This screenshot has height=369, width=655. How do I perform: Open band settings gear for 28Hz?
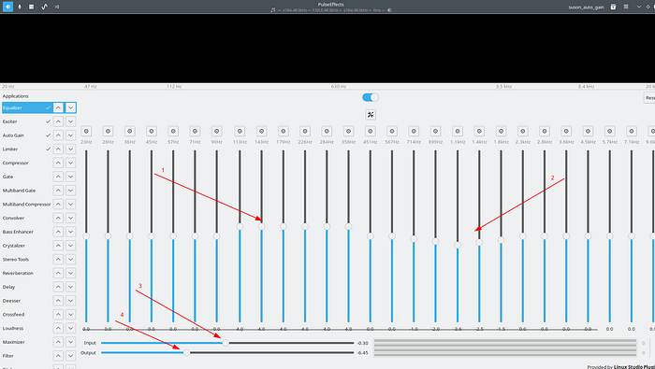pyautogui.click(x=108, y=131)
